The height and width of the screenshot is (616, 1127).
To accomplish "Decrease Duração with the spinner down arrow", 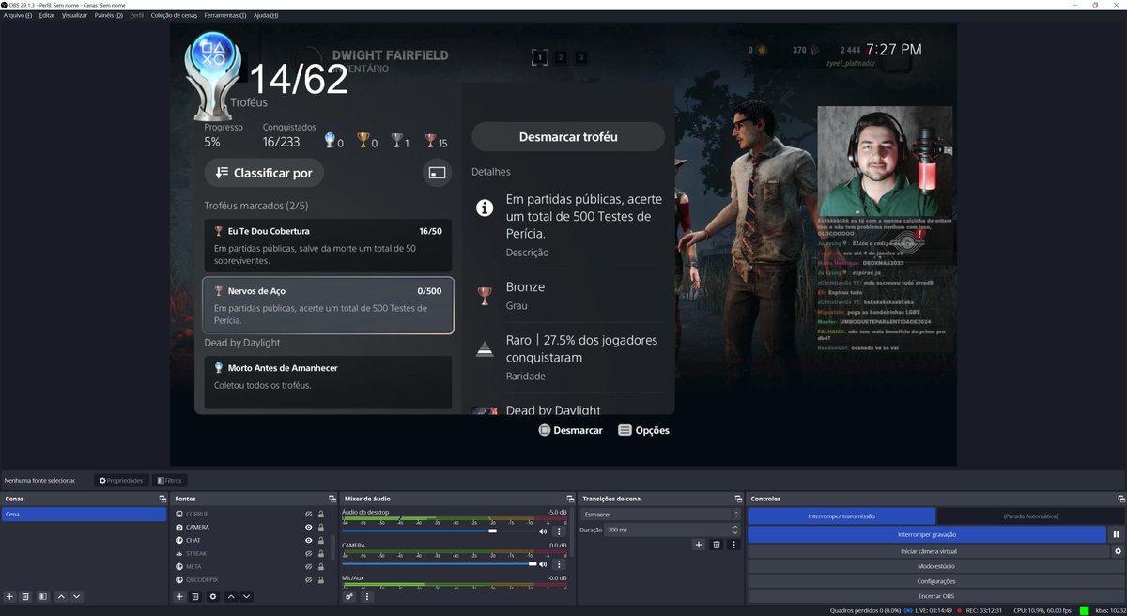I will point(735,533).
